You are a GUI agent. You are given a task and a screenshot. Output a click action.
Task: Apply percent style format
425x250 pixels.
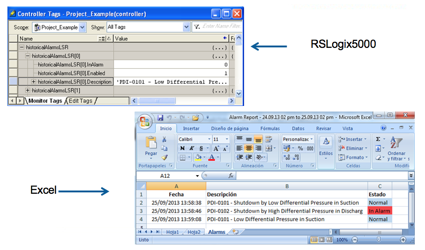(300, 148)
